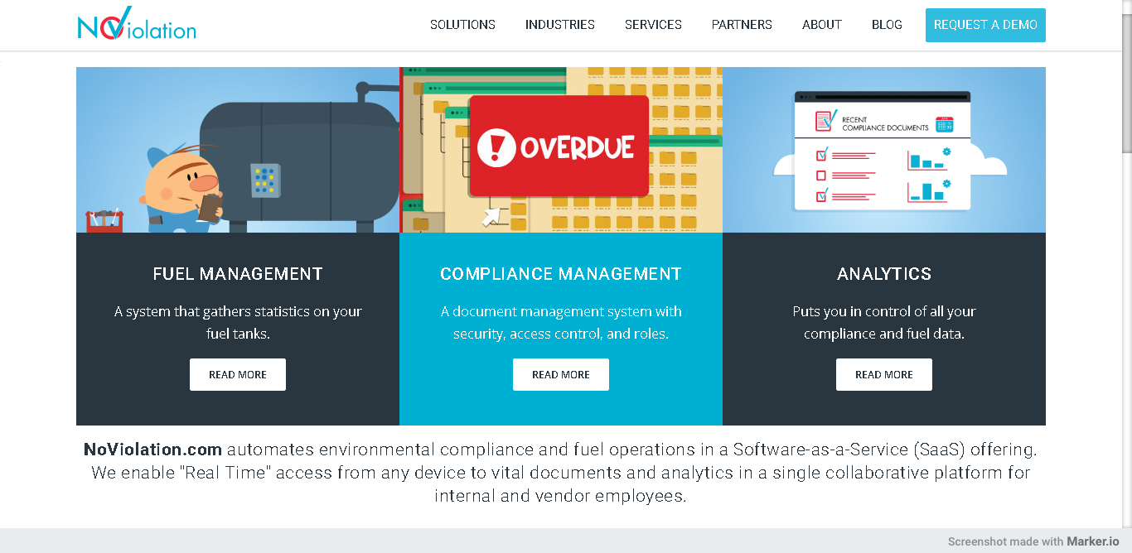
Task: Visit the Blog page
Action: point(887,25)
